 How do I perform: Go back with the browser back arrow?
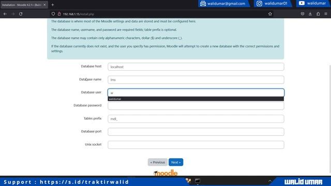(x=5, y=14)
